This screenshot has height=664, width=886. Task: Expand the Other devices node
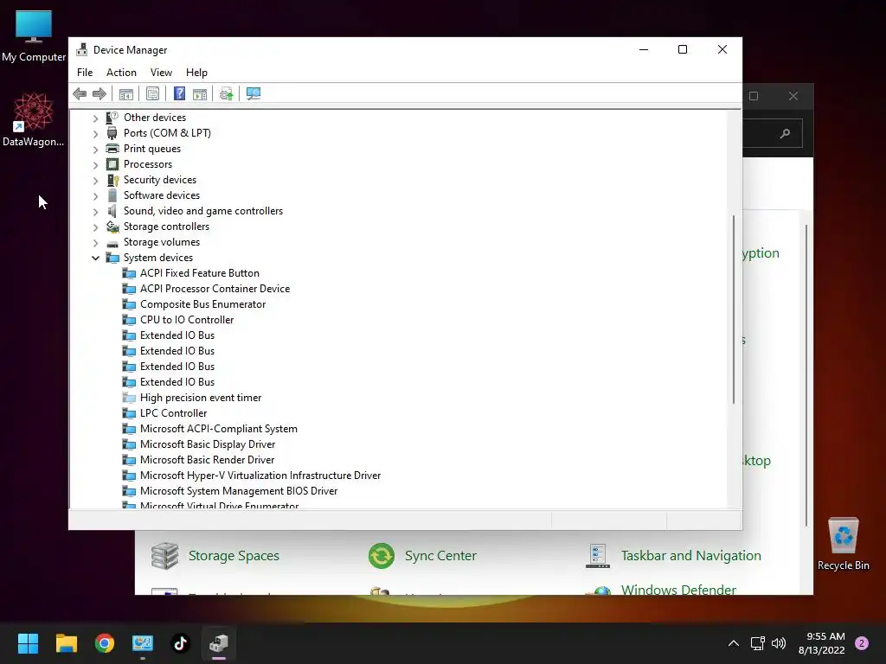coord(95,118)
